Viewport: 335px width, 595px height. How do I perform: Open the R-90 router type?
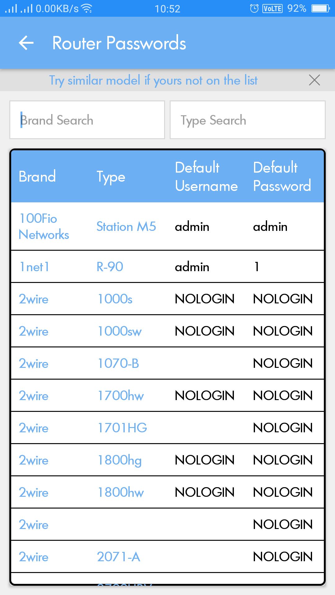(110, 267)
